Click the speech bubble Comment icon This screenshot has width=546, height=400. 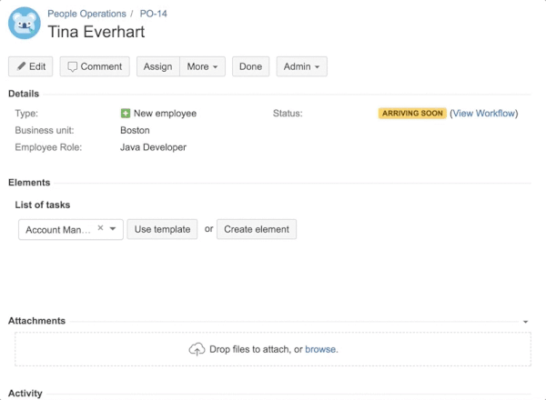[x=73, y=66]
